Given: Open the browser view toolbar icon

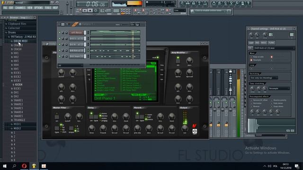Looking at the screenshot, I should click(199, 3).
